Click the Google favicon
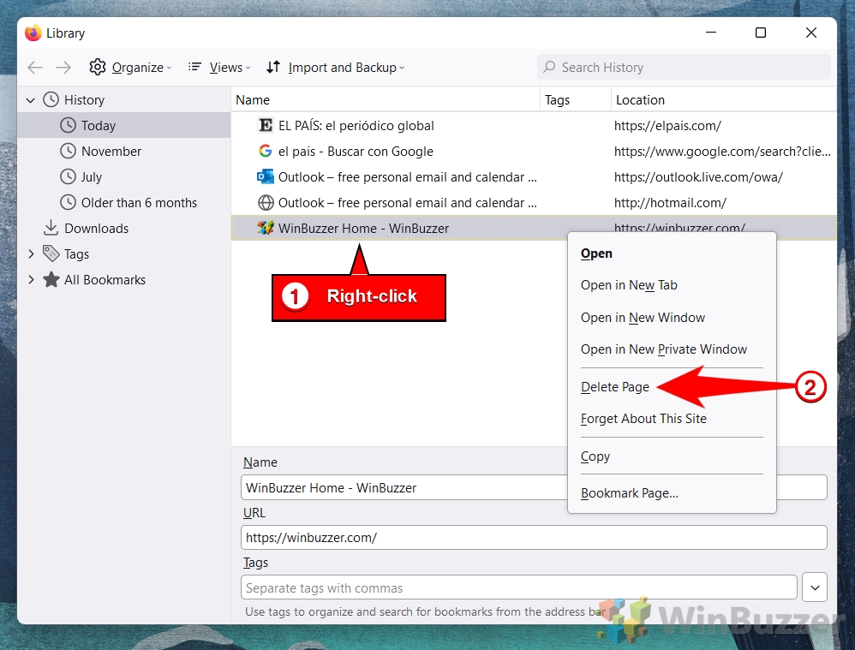This screenshot has width=855, height=650. point(266,151)
